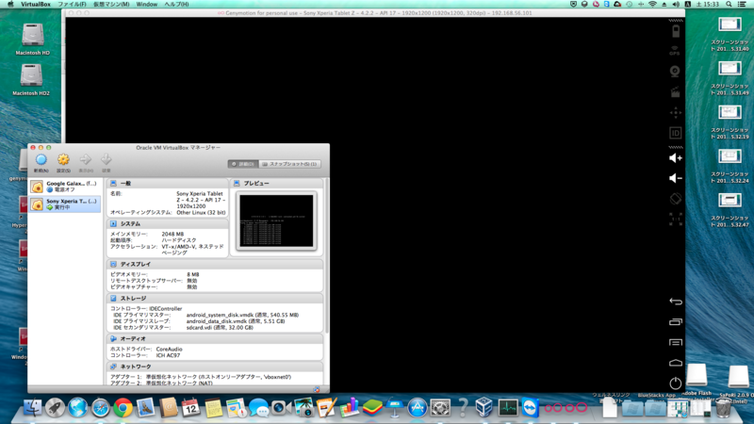Open TeamViewer from the Dock
The image size is (754, 424).
(531, 408)
